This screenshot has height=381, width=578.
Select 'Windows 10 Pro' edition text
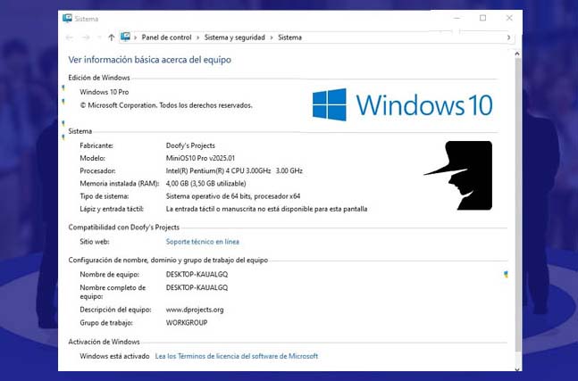[x=105, y=92]
